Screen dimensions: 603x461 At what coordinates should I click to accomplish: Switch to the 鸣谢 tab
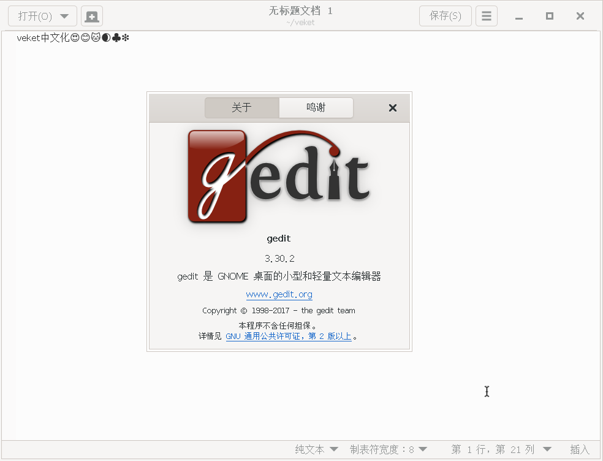coord(316,107)
